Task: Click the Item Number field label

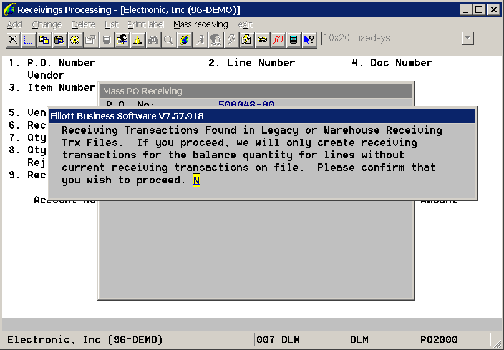Action: pyautogui.click(x=62, y=87)
